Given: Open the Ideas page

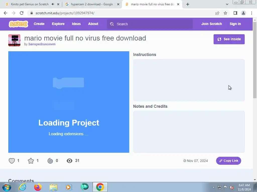Looking at the screenshot, I should point(76,24).
